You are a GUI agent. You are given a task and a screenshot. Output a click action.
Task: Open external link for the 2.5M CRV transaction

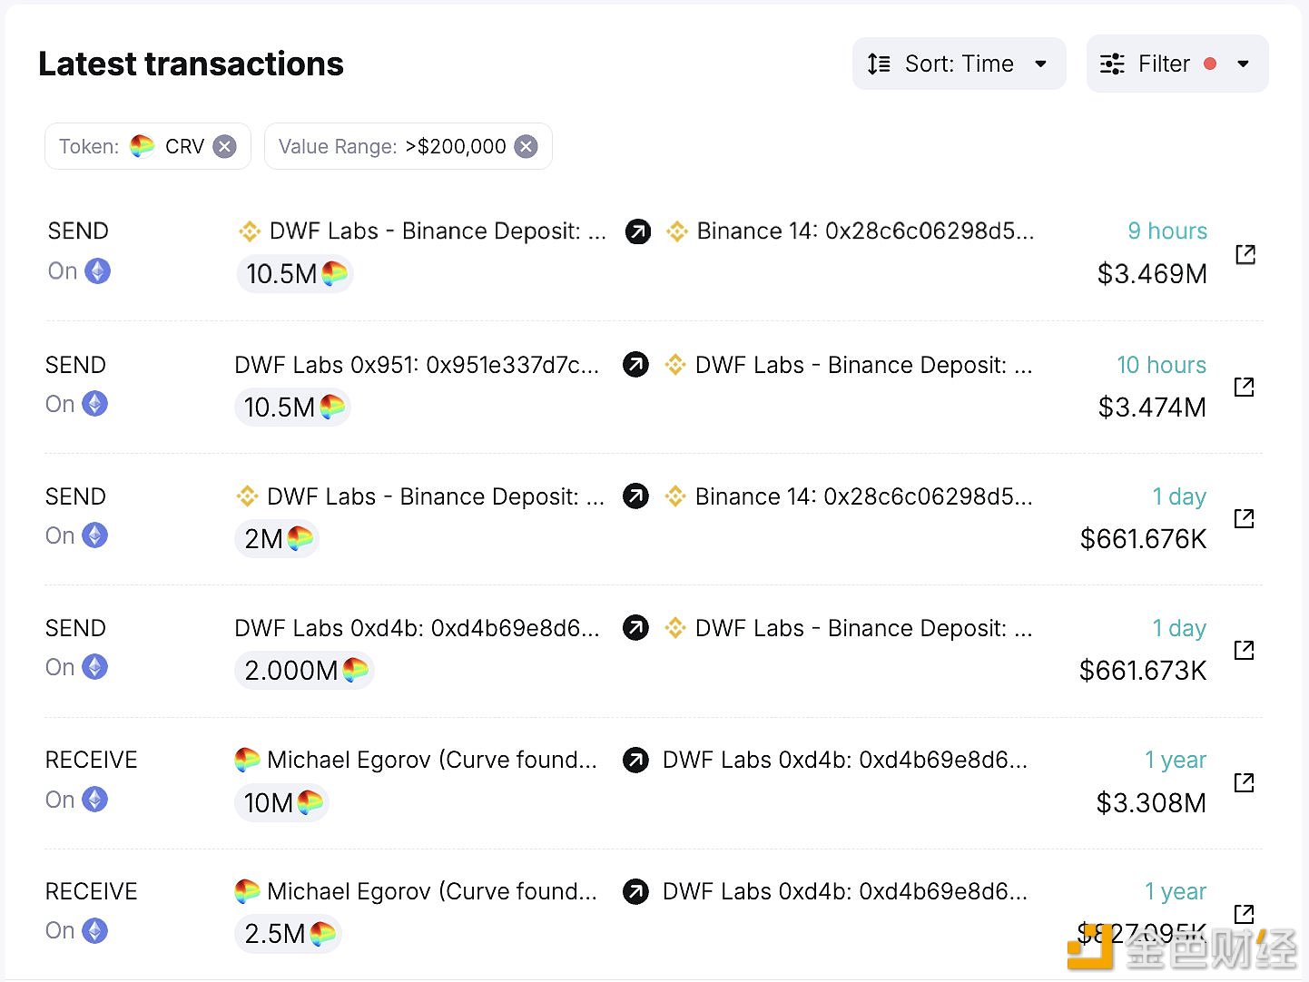point(1245,913)
